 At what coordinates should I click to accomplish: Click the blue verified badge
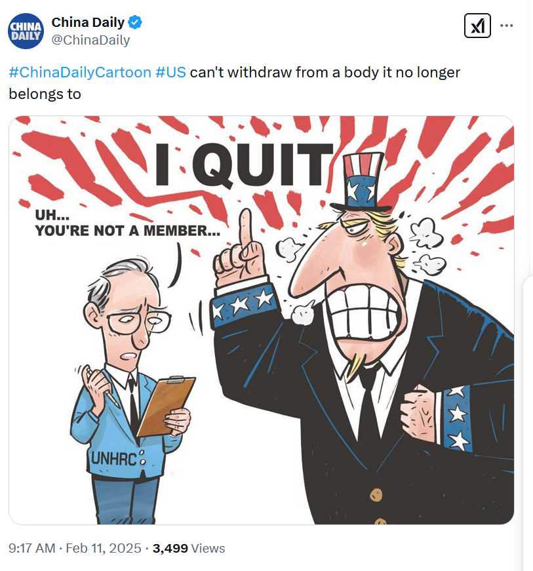(x=136, y=22)
